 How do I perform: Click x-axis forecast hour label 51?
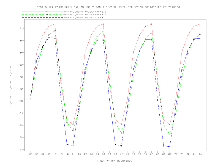pos(133,154)
